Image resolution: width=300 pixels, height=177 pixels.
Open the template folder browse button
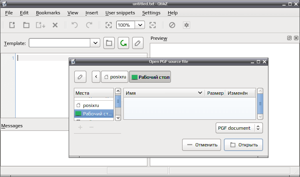[x=109, y=43]
